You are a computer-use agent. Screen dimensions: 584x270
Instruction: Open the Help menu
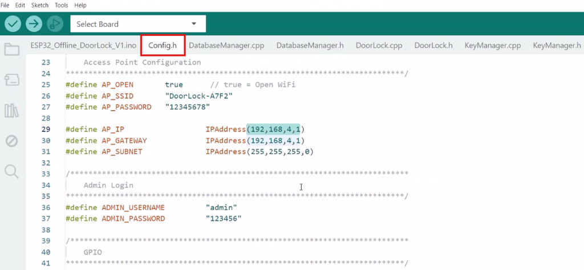pyautogui.click(x=80, y=5)
